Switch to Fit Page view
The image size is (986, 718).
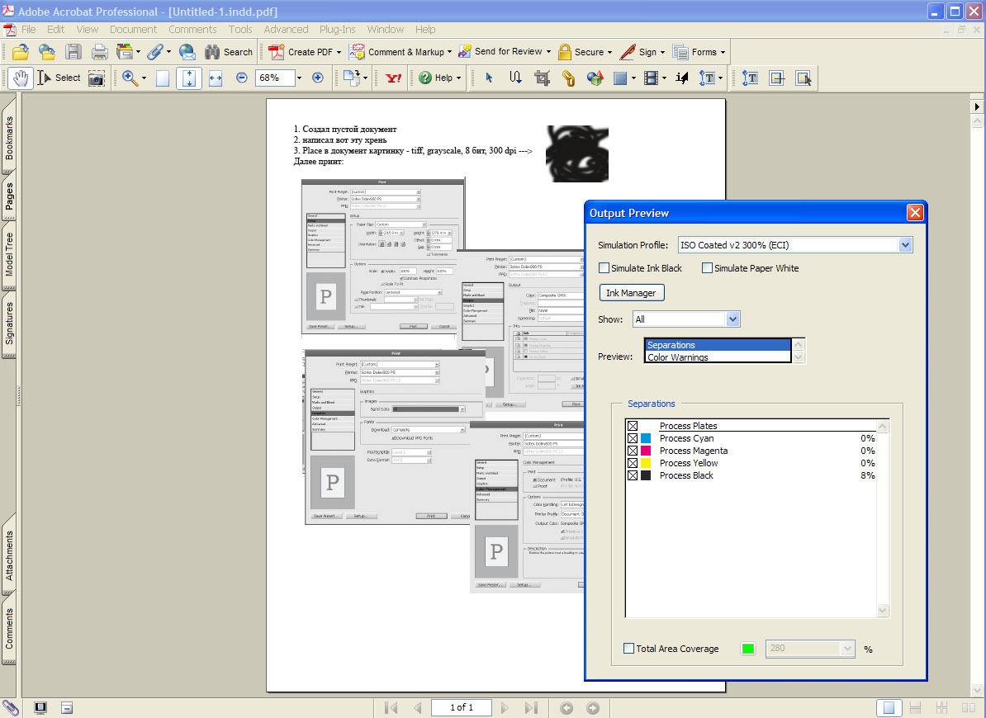[x=189, y=78]
